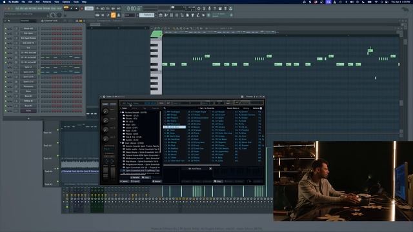Open the Options menu

tap(66, 2)
